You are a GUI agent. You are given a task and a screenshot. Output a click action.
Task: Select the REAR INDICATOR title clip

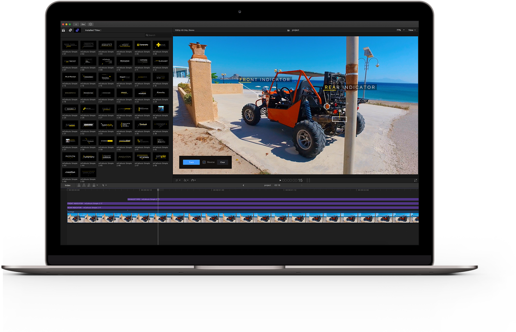click(243, 208)
